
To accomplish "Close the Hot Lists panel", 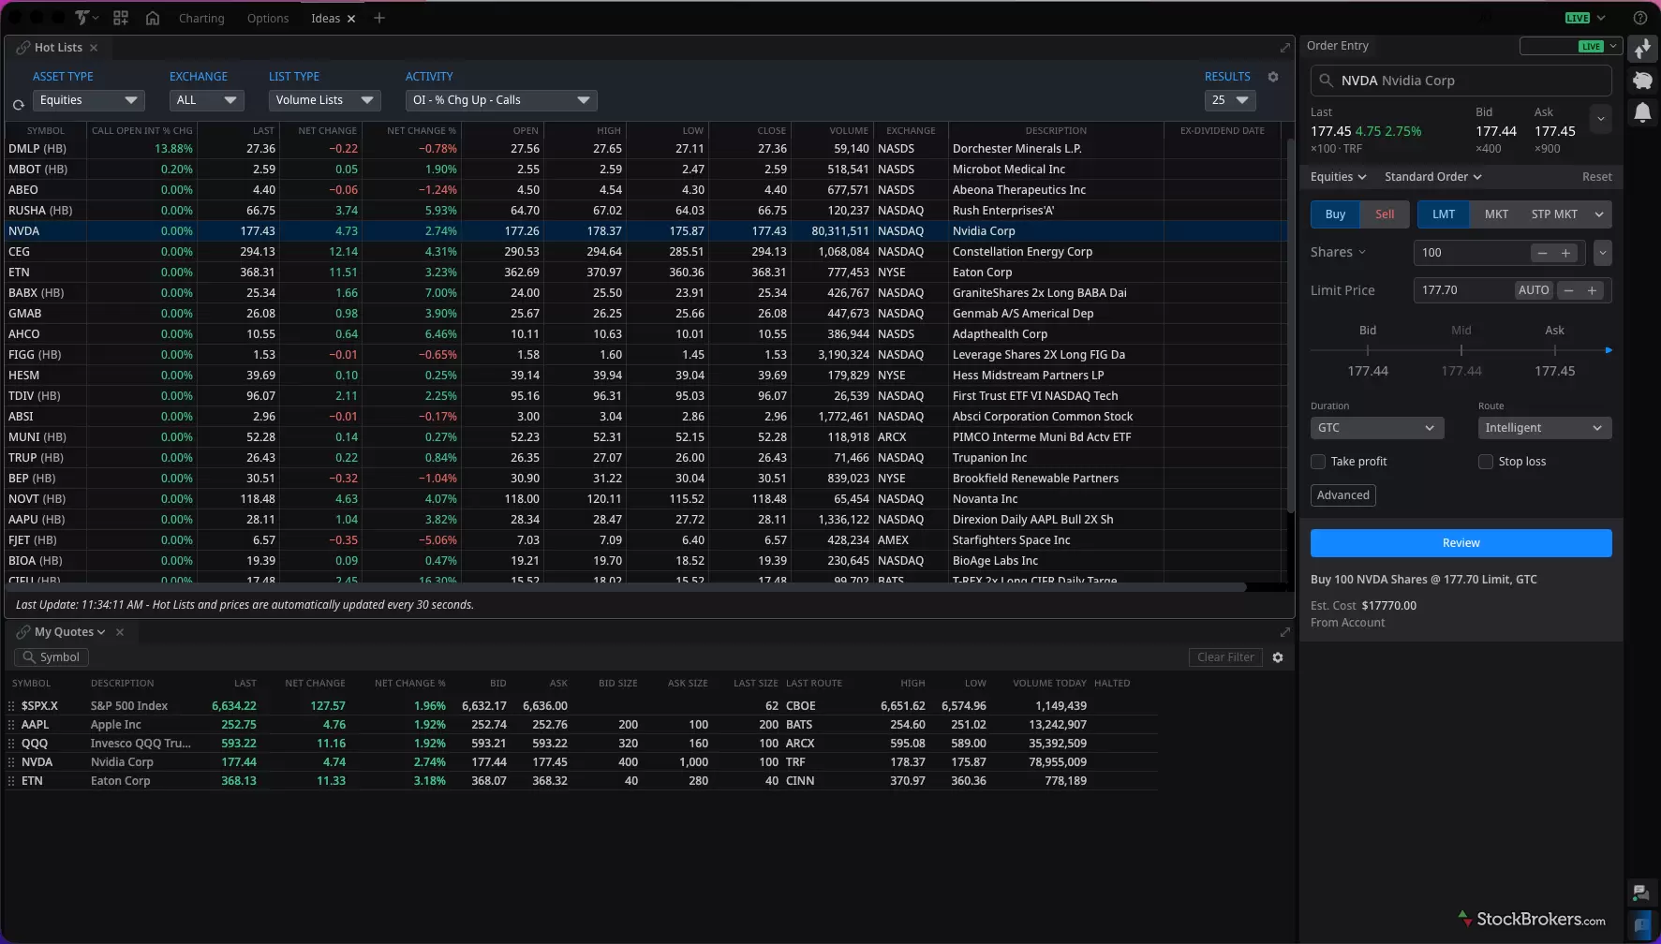I will (x=94, y=48).
